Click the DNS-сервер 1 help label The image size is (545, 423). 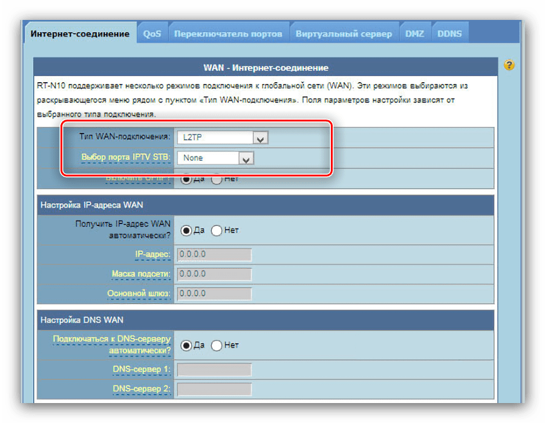point(142,369)
